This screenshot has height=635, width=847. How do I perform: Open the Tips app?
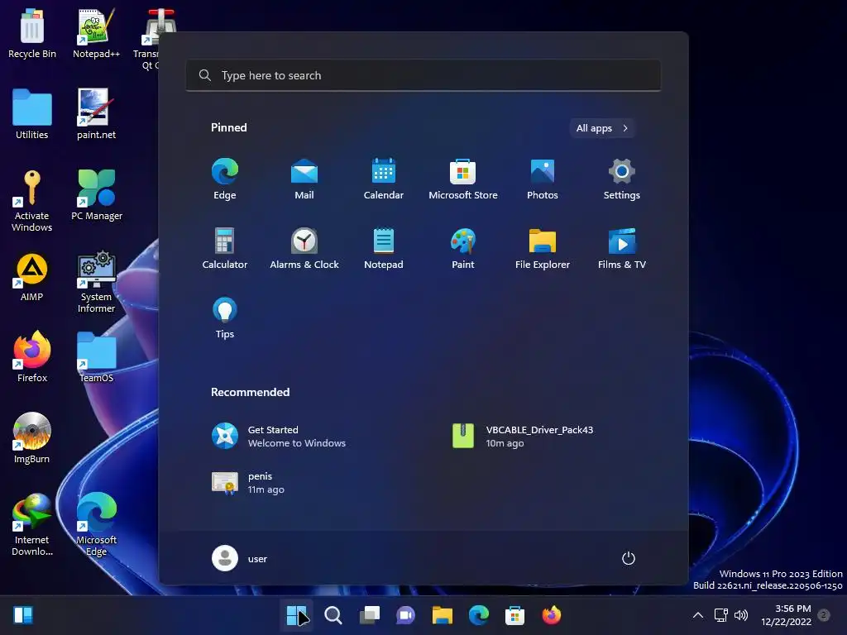click(225, 318)
